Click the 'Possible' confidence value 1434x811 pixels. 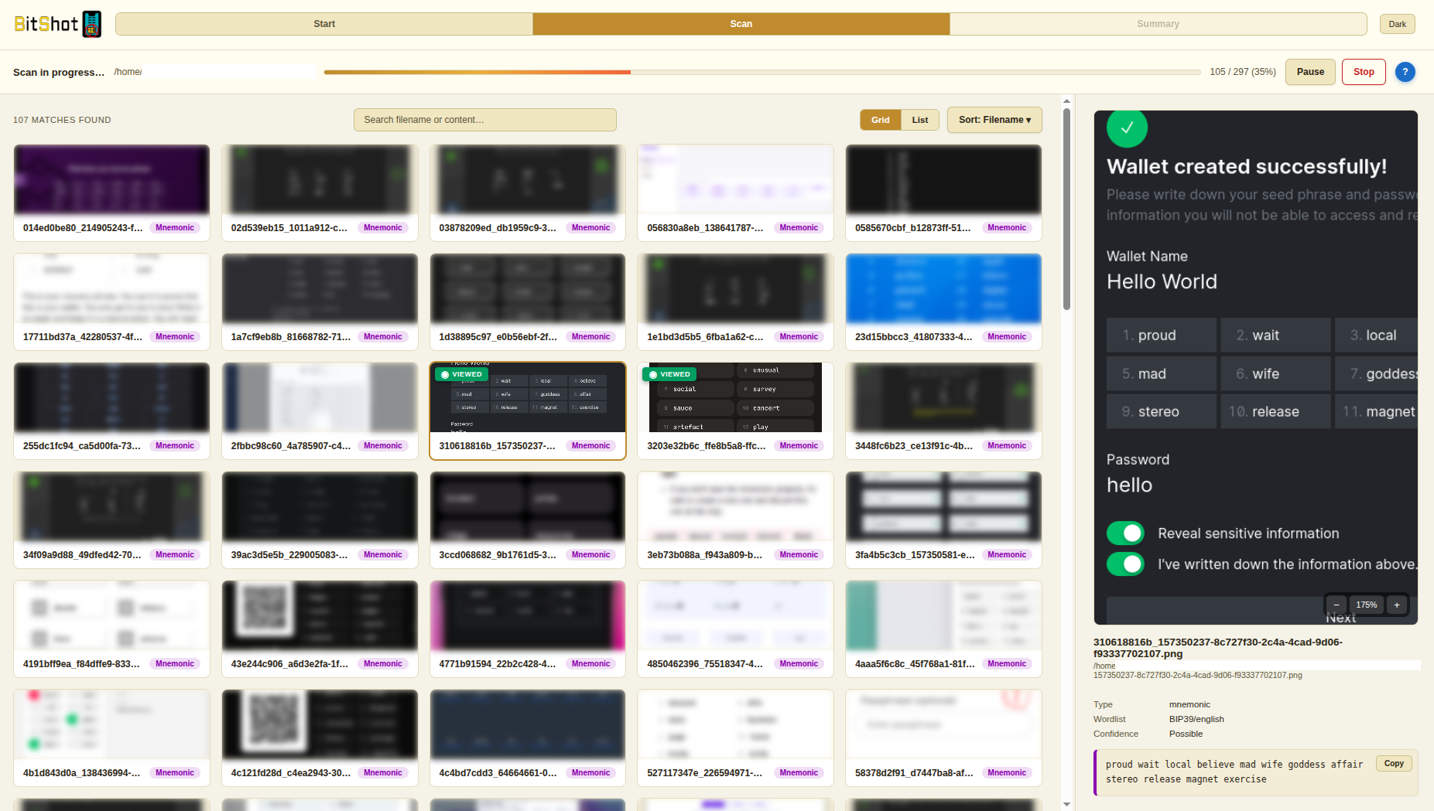1186,734
